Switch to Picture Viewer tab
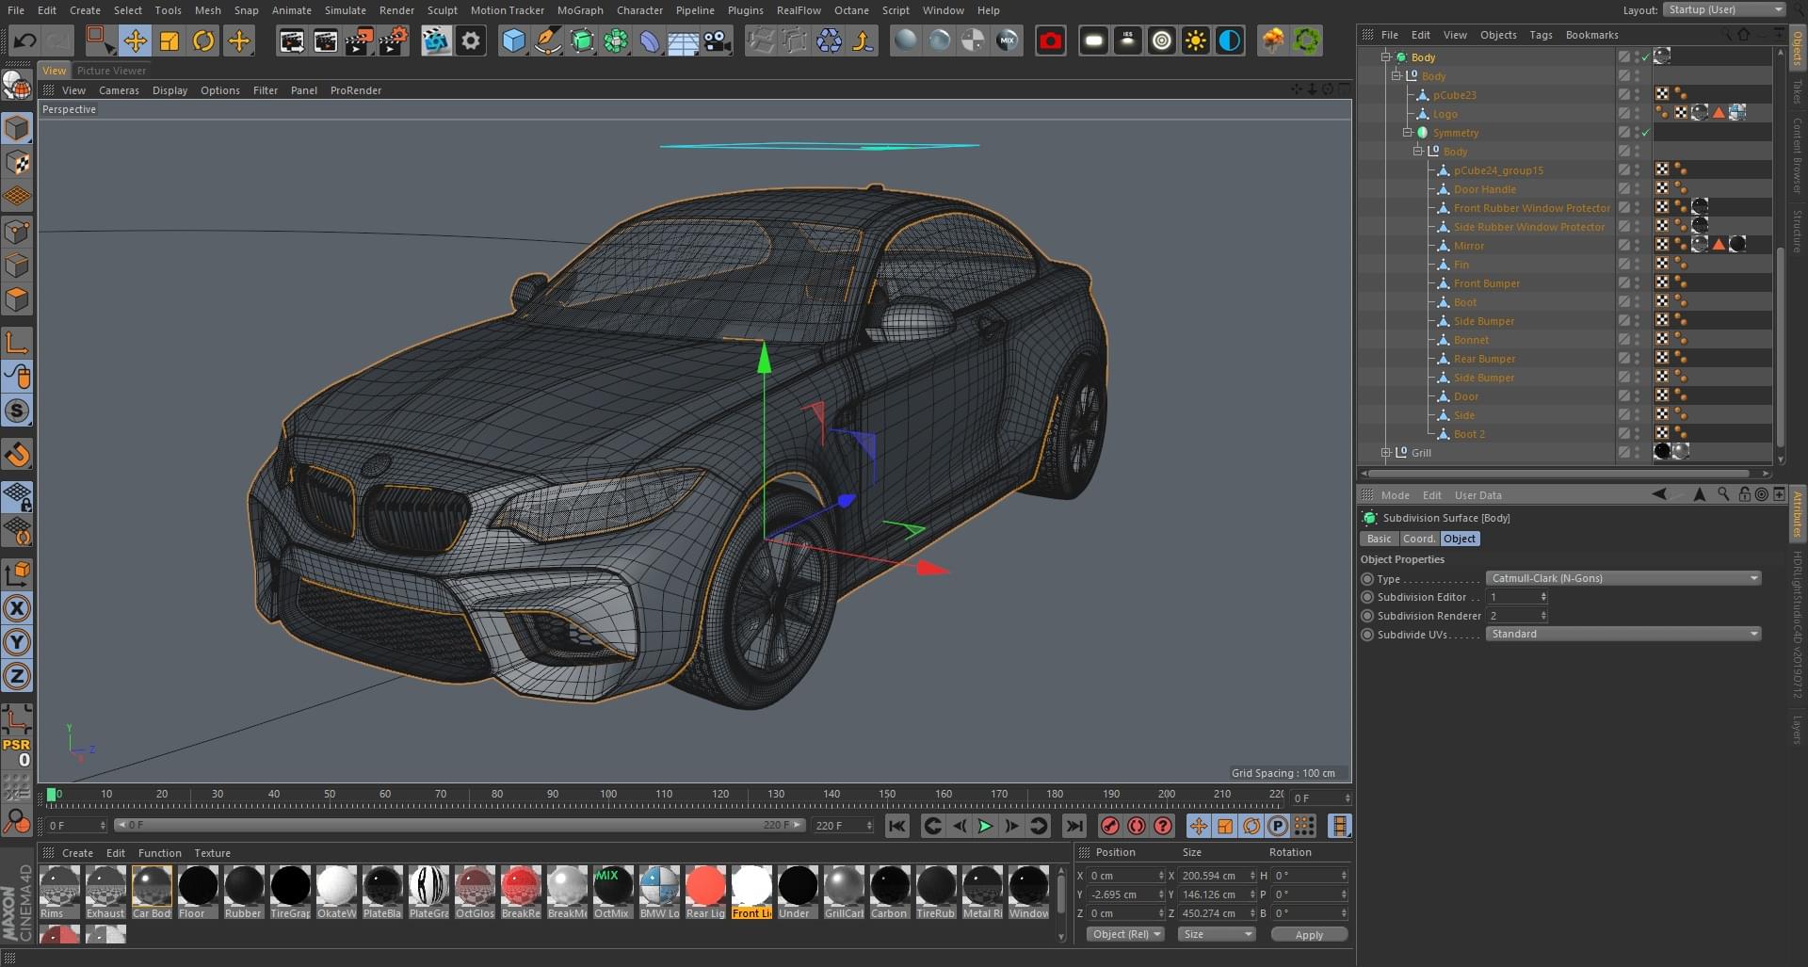 tap(111, 71)
